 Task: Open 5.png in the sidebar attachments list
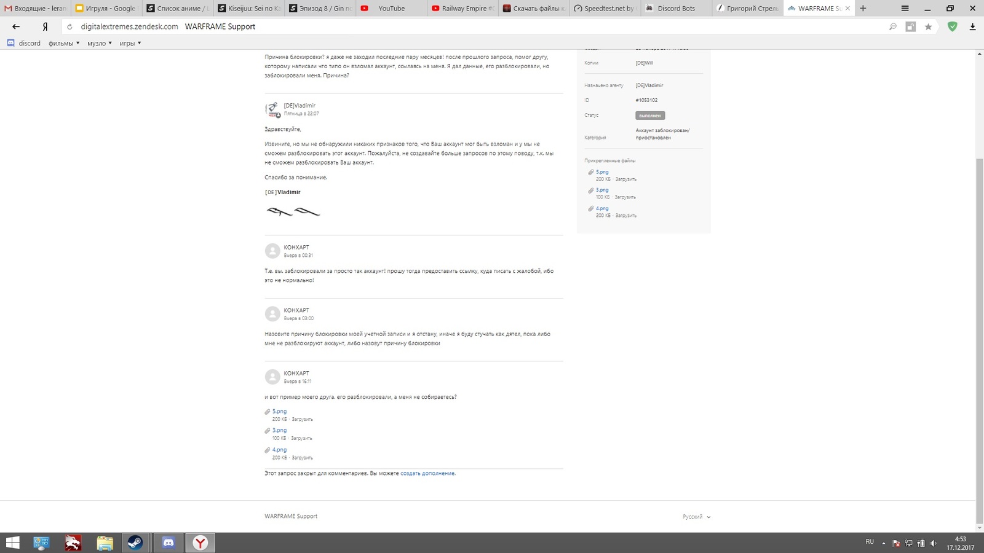pos(602,172)
